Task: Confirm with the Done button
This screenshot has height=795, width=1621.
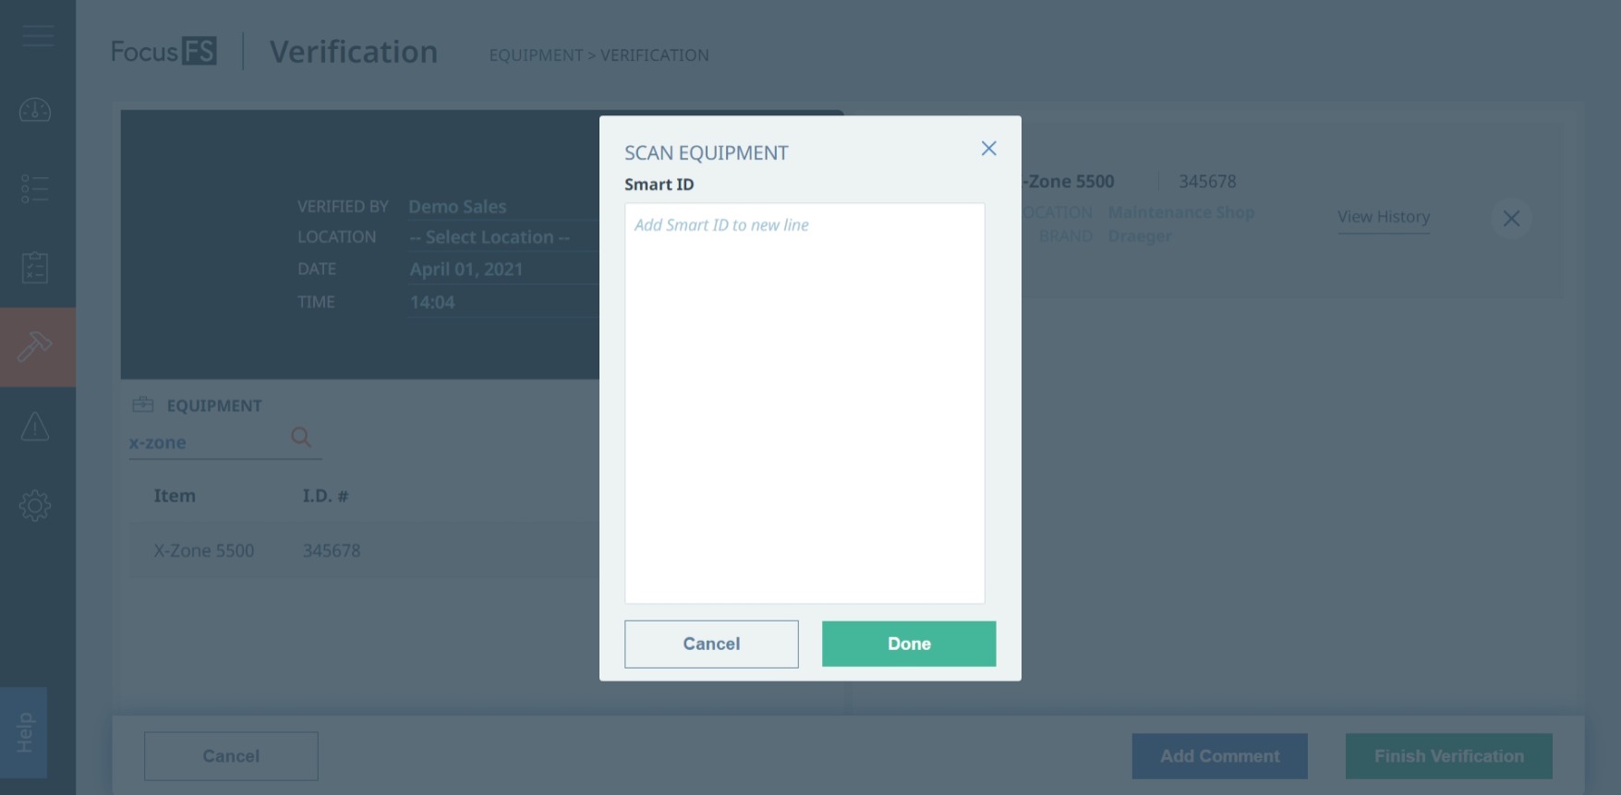Action: pos(909,644)
